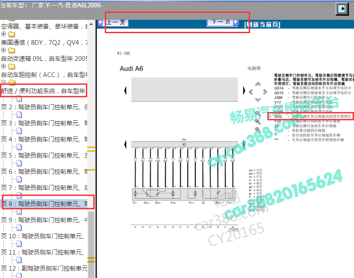
Task: Click the folder icon above 自动变速箱 09L
Action: click(12, 50)
